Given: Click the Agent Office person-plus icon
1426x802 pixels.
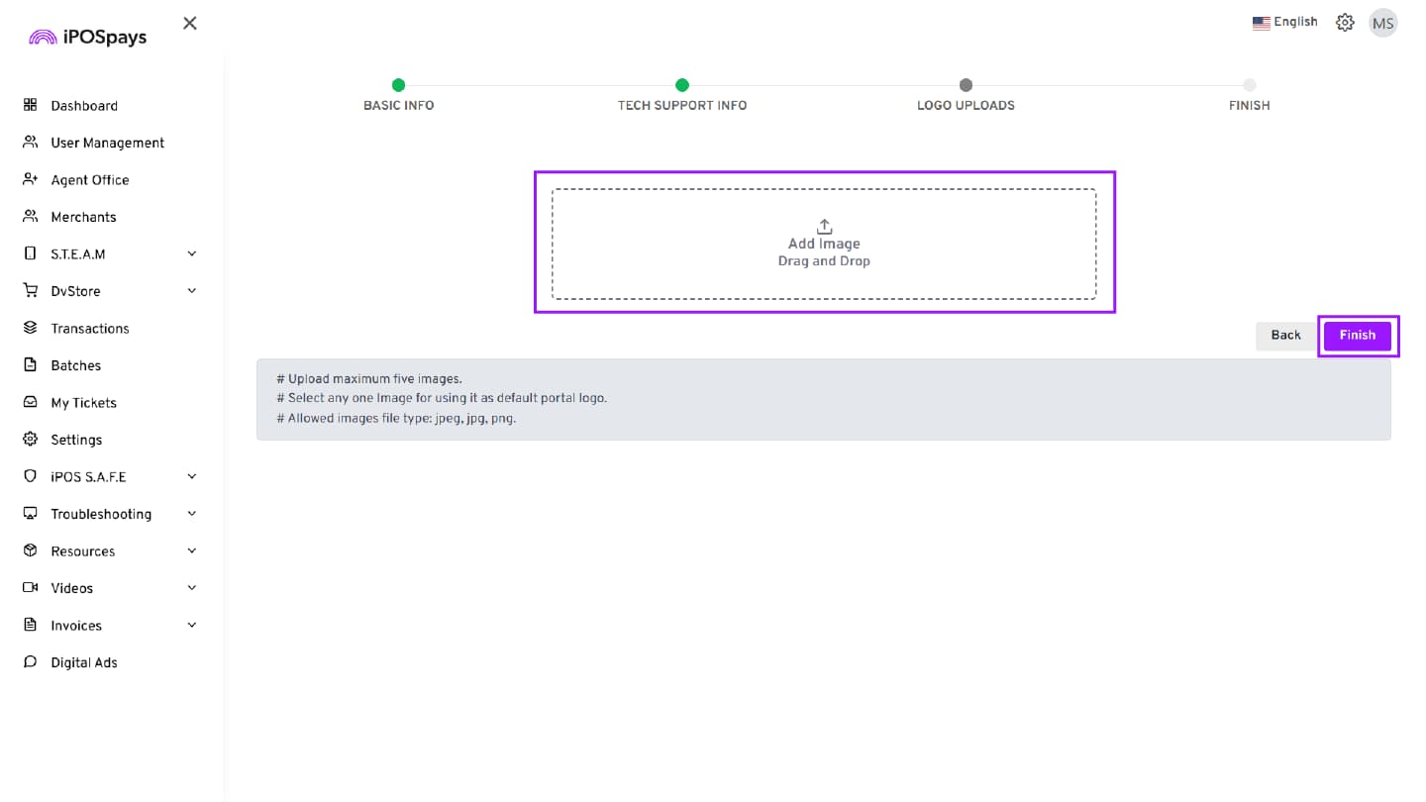Looking at the screenshot, I should pos(30,179).
